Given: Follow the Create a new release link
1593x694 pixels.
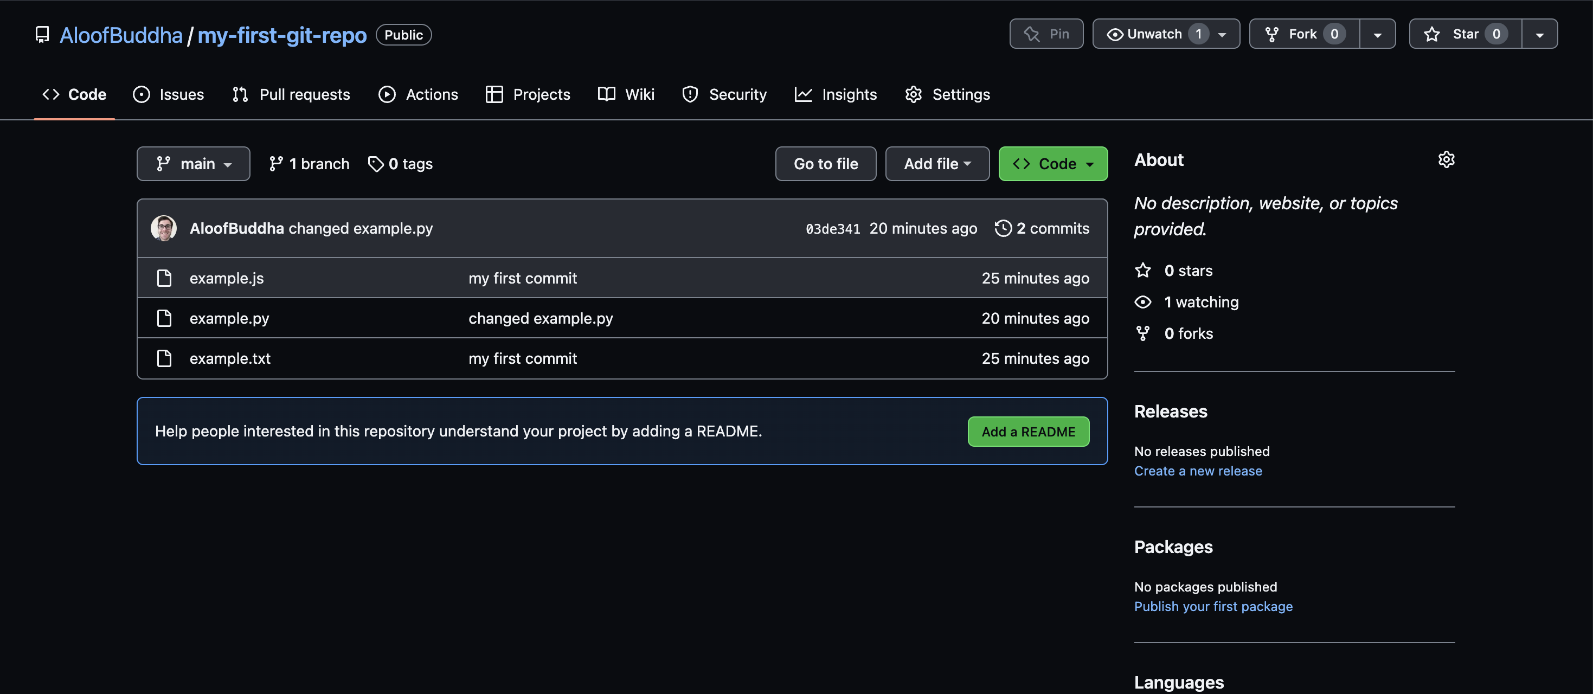Looking at the screenshot, I should coord(1198,470).
